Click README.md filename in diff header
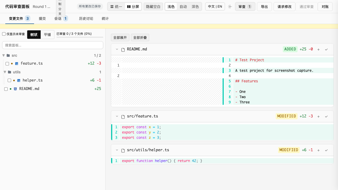 (x=137, y=49)
